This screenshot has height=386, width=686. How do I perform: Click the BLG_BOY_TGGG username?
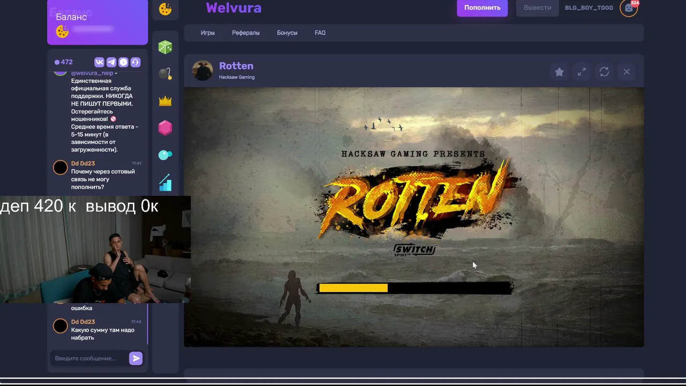point(589,8)
